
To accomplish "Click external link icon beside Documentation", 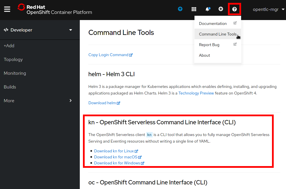I will click(x=235, y=23).
